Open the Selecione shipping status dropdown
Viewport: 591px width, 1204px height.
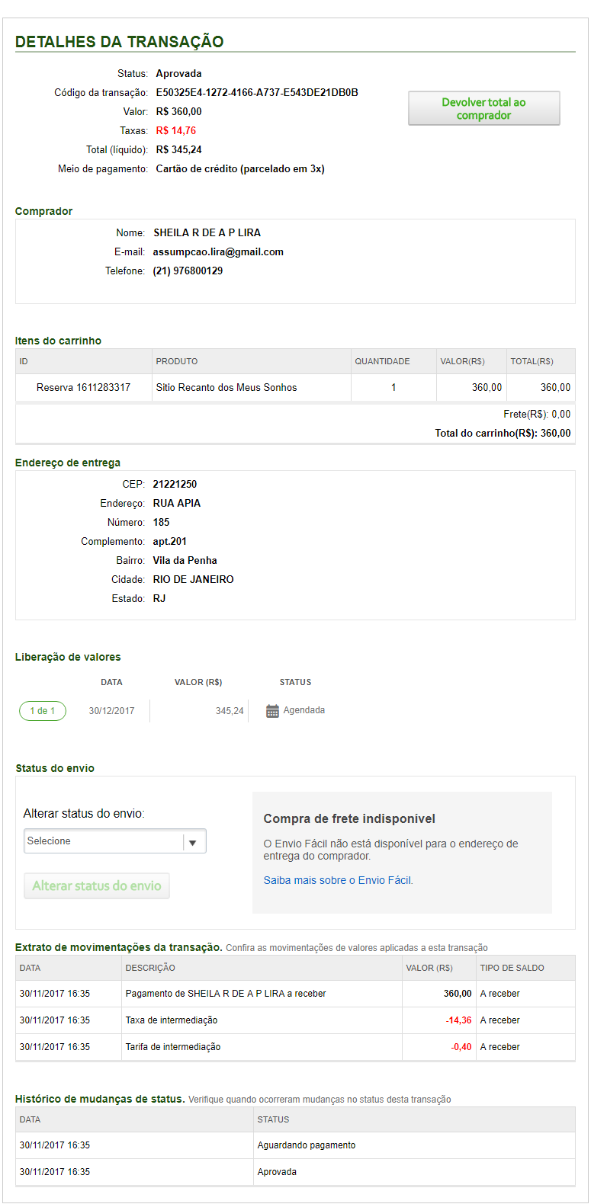[104, 841]
